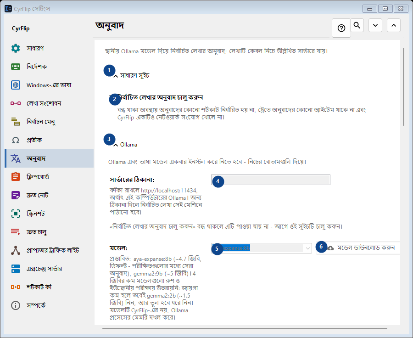Open the নির্দেশক keyboard indicator page
The image size is (413, 338).
[x=49, y=67]
